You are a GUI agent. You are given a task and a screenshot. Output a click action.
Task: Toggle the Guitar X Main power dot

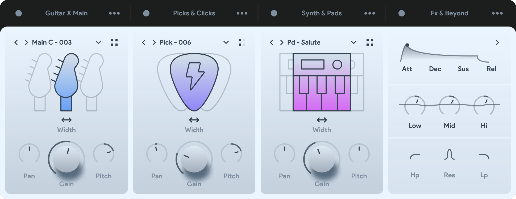19,13
